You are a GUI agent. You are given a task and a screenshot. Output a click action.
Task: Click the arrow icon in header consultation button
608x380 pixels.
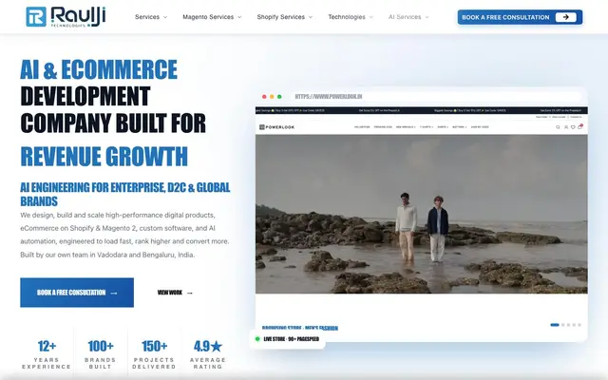click(566, 17)
